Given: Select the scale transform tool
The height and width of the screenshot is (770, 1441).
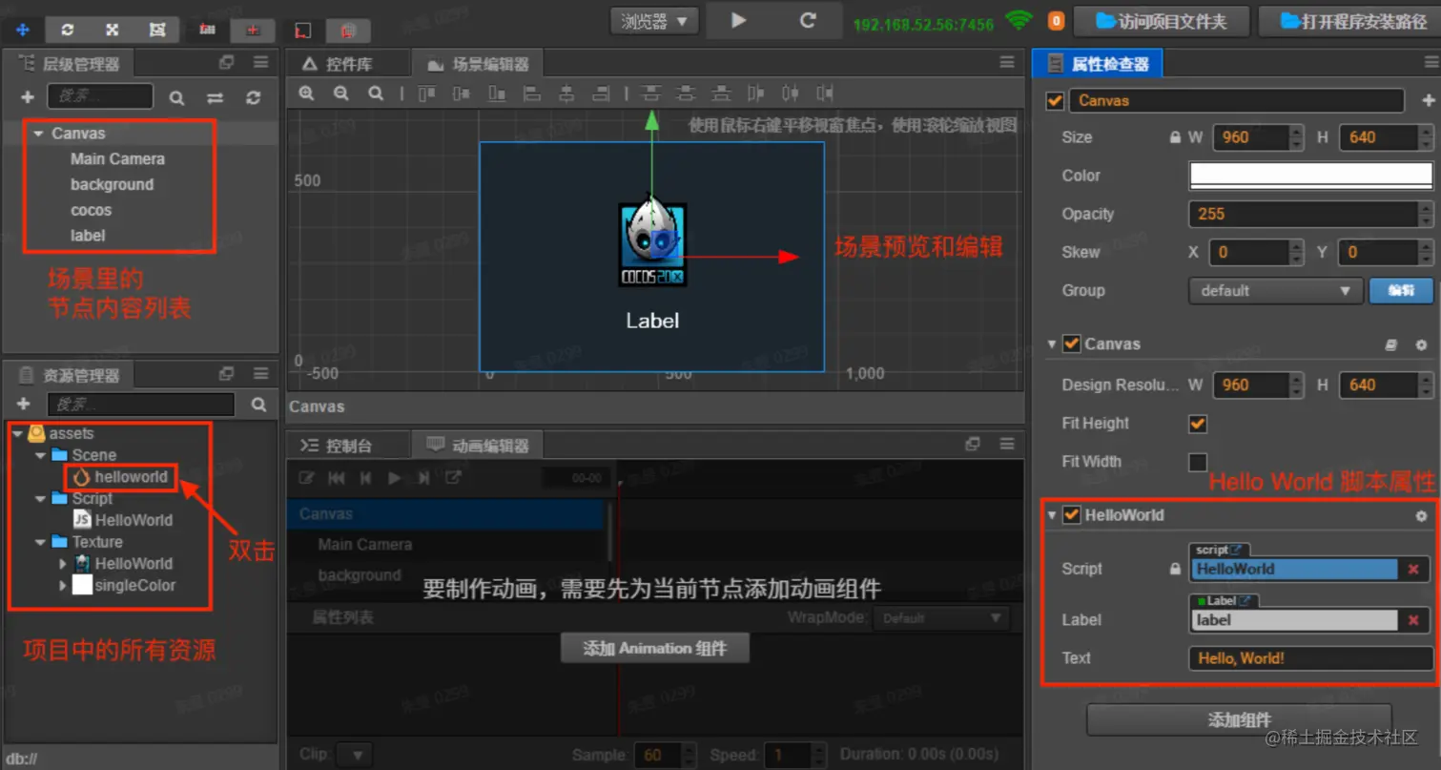Looking at the screenshot, I should coord(113,30).
